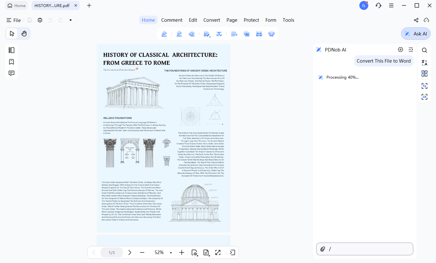Switch to the Protect tab
The image size is (436, 263).
[251, 20]
